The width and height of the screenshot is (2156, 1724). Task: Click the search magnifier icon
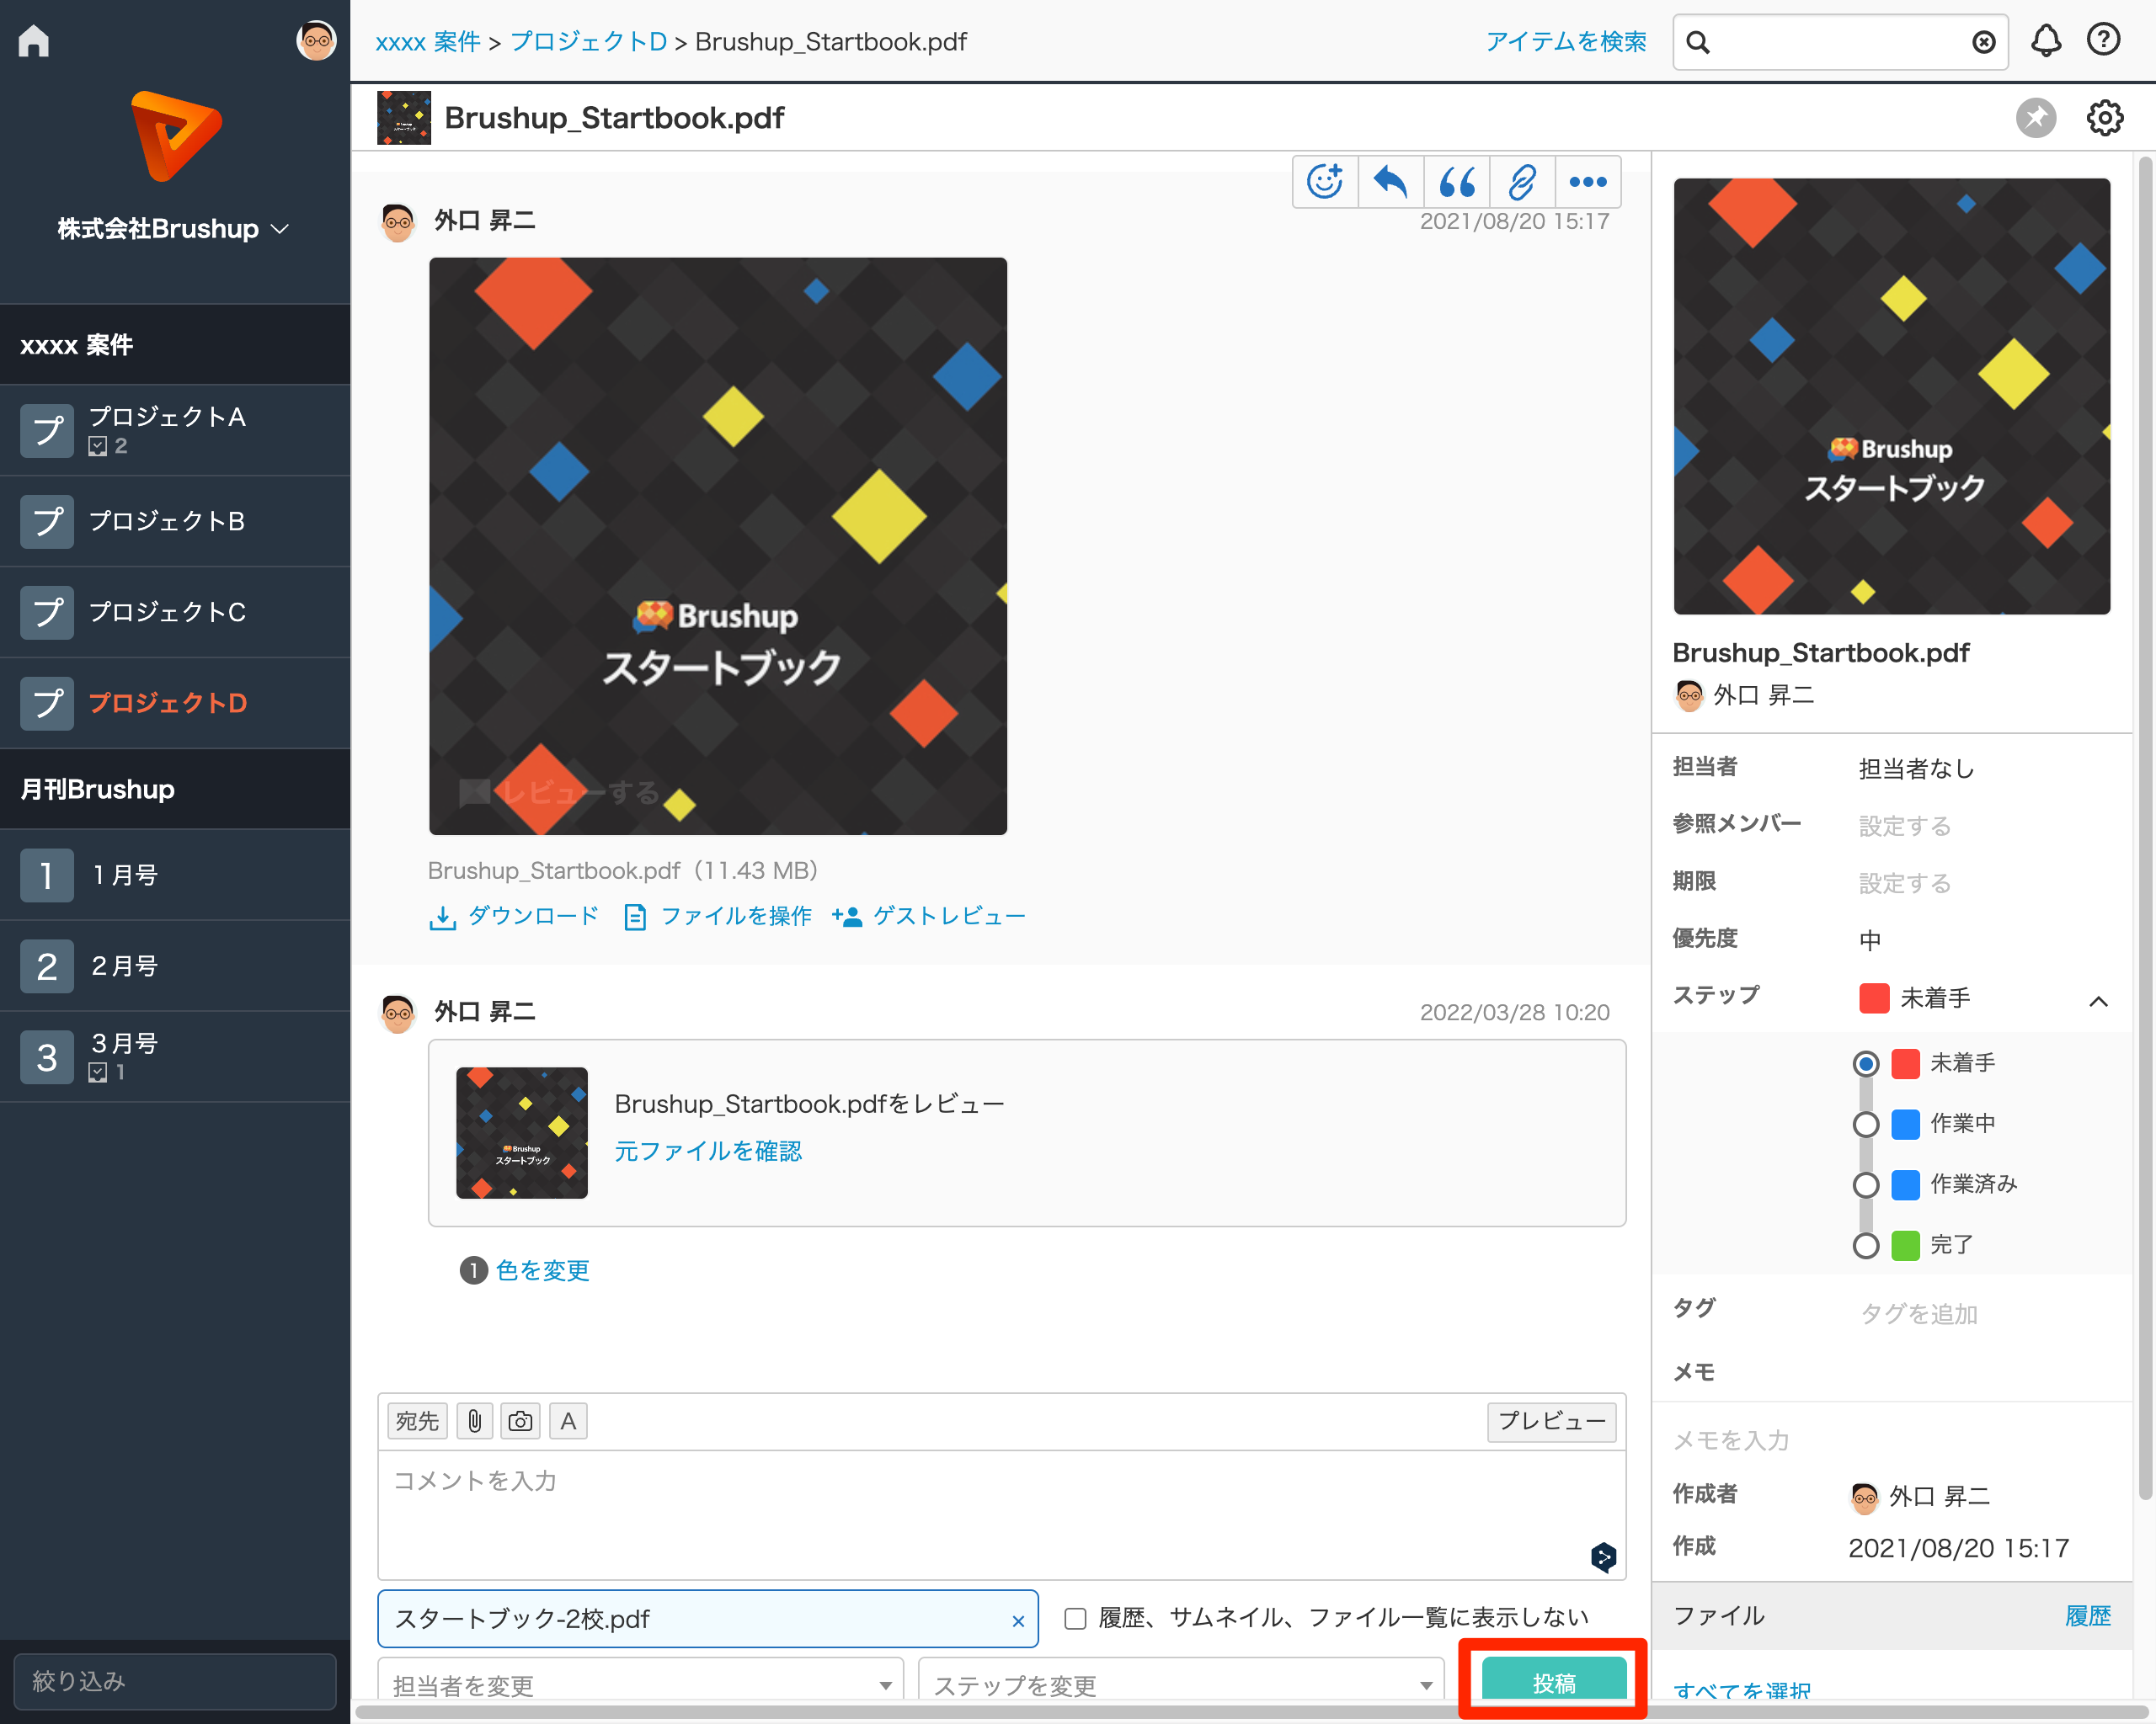click(1698, 42)
